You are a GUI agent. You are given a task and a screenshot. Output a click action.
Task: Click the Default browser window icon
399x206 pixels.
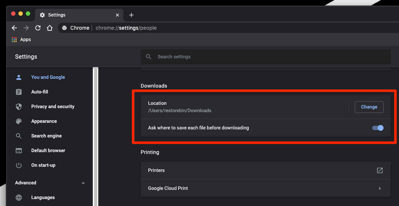pos(18,151)
